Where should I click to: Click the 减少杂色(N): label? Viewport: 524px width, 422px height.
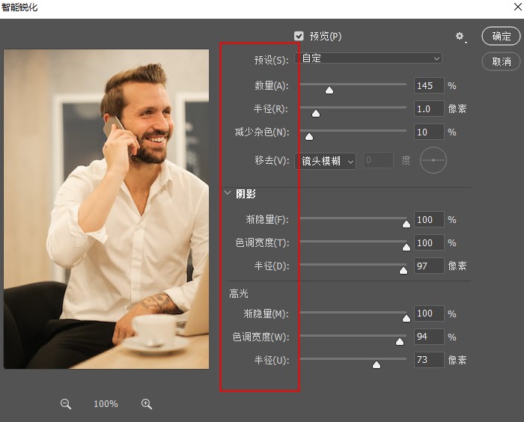(262, 132)
